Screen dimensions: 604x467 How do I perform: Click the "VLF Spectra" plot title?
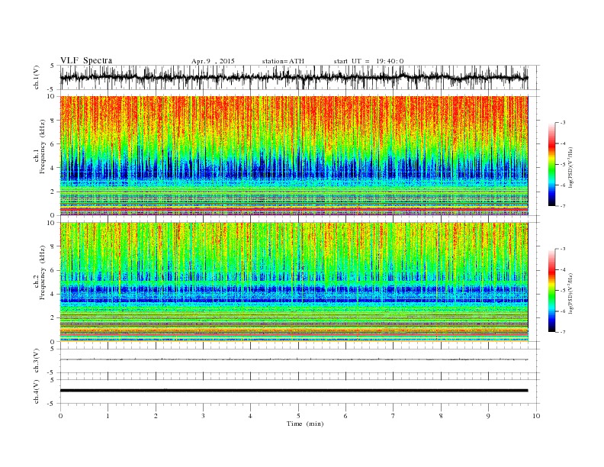(x=86, y=60)
